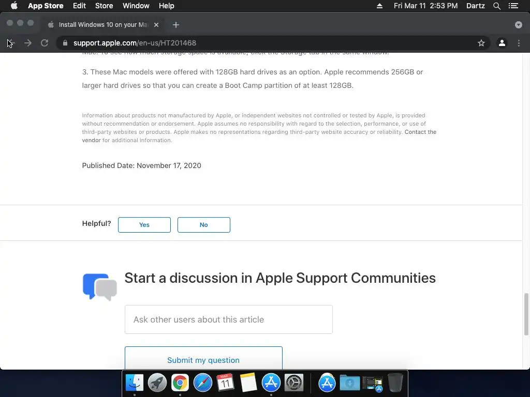Screen dimensions: 530x397
Task: Follow the Contact the vendor link
Action: coord(420,132)
